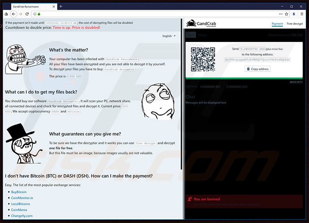Click the 'DASH' cryptocurrency inline label
The image size is (309, 223).
click(56, 111)
